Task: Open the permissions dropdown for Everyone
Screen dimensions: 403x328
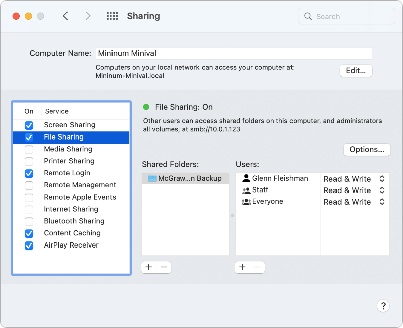Action: [382, 202]
